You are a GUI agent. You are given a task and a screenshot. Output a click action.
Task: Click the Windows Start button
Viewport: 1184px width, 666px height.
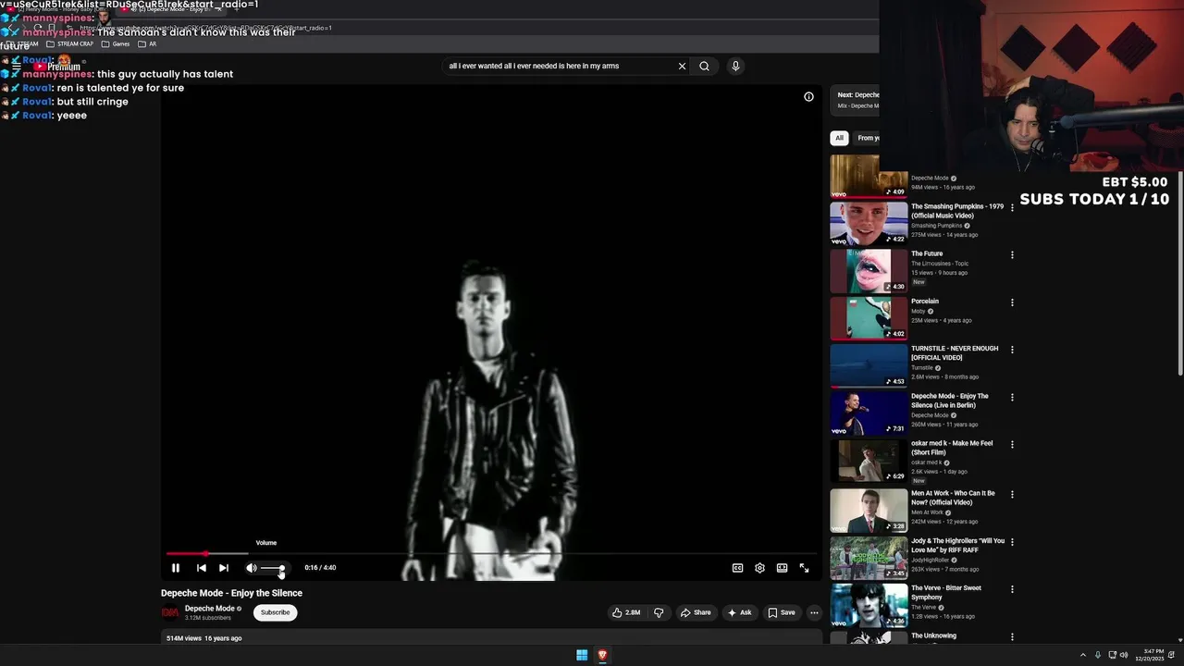(x=582, y=655)
